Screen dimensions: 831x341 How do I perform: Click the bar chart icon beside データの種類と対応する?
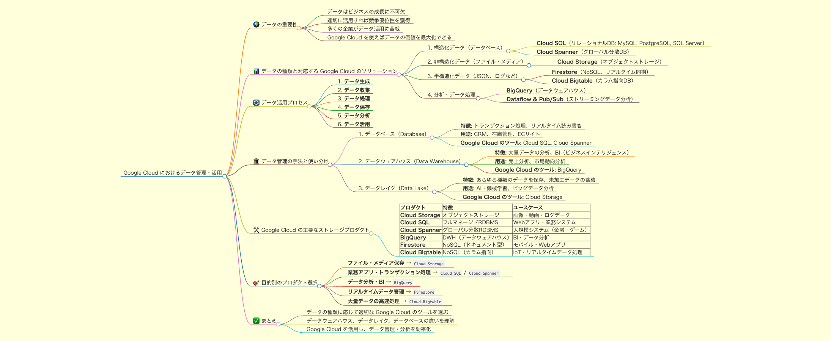click(256, 71)
